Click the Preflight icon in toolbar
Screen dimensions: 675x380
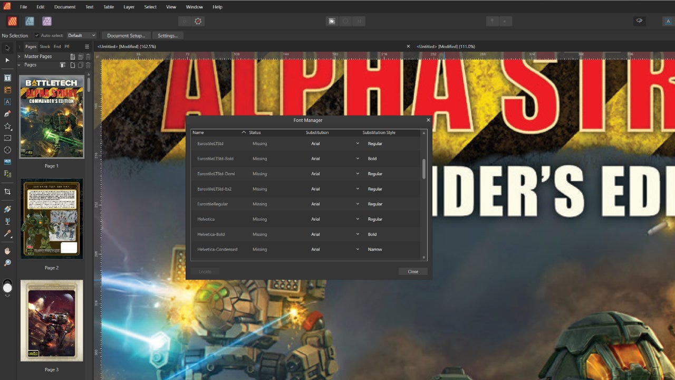198,21
